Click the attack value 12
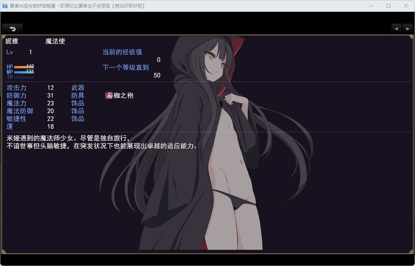This screenshot has height=266, width=415. point(50,88)
